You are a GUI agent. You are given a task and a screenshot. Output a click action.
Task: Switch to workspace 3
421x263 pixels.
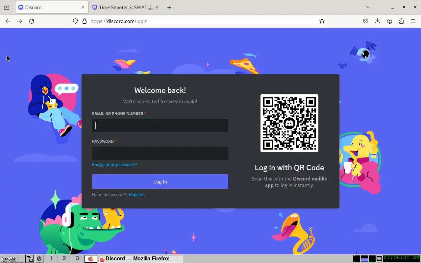point(77,259)
